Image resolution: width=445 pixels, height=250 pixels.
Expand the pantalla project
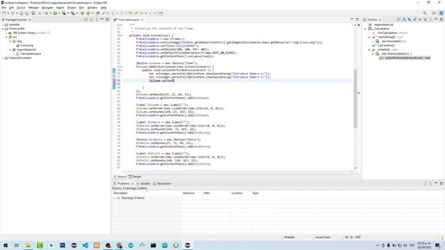(x=3, y=25)
